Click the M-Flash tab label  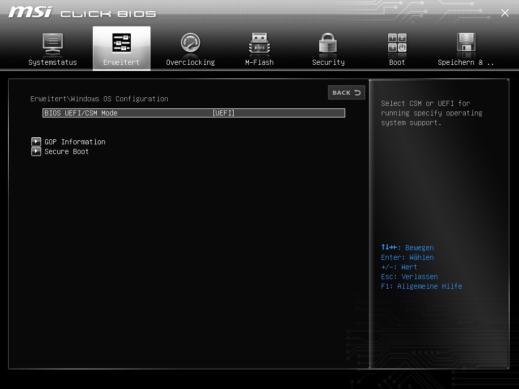tap(259, 62)
